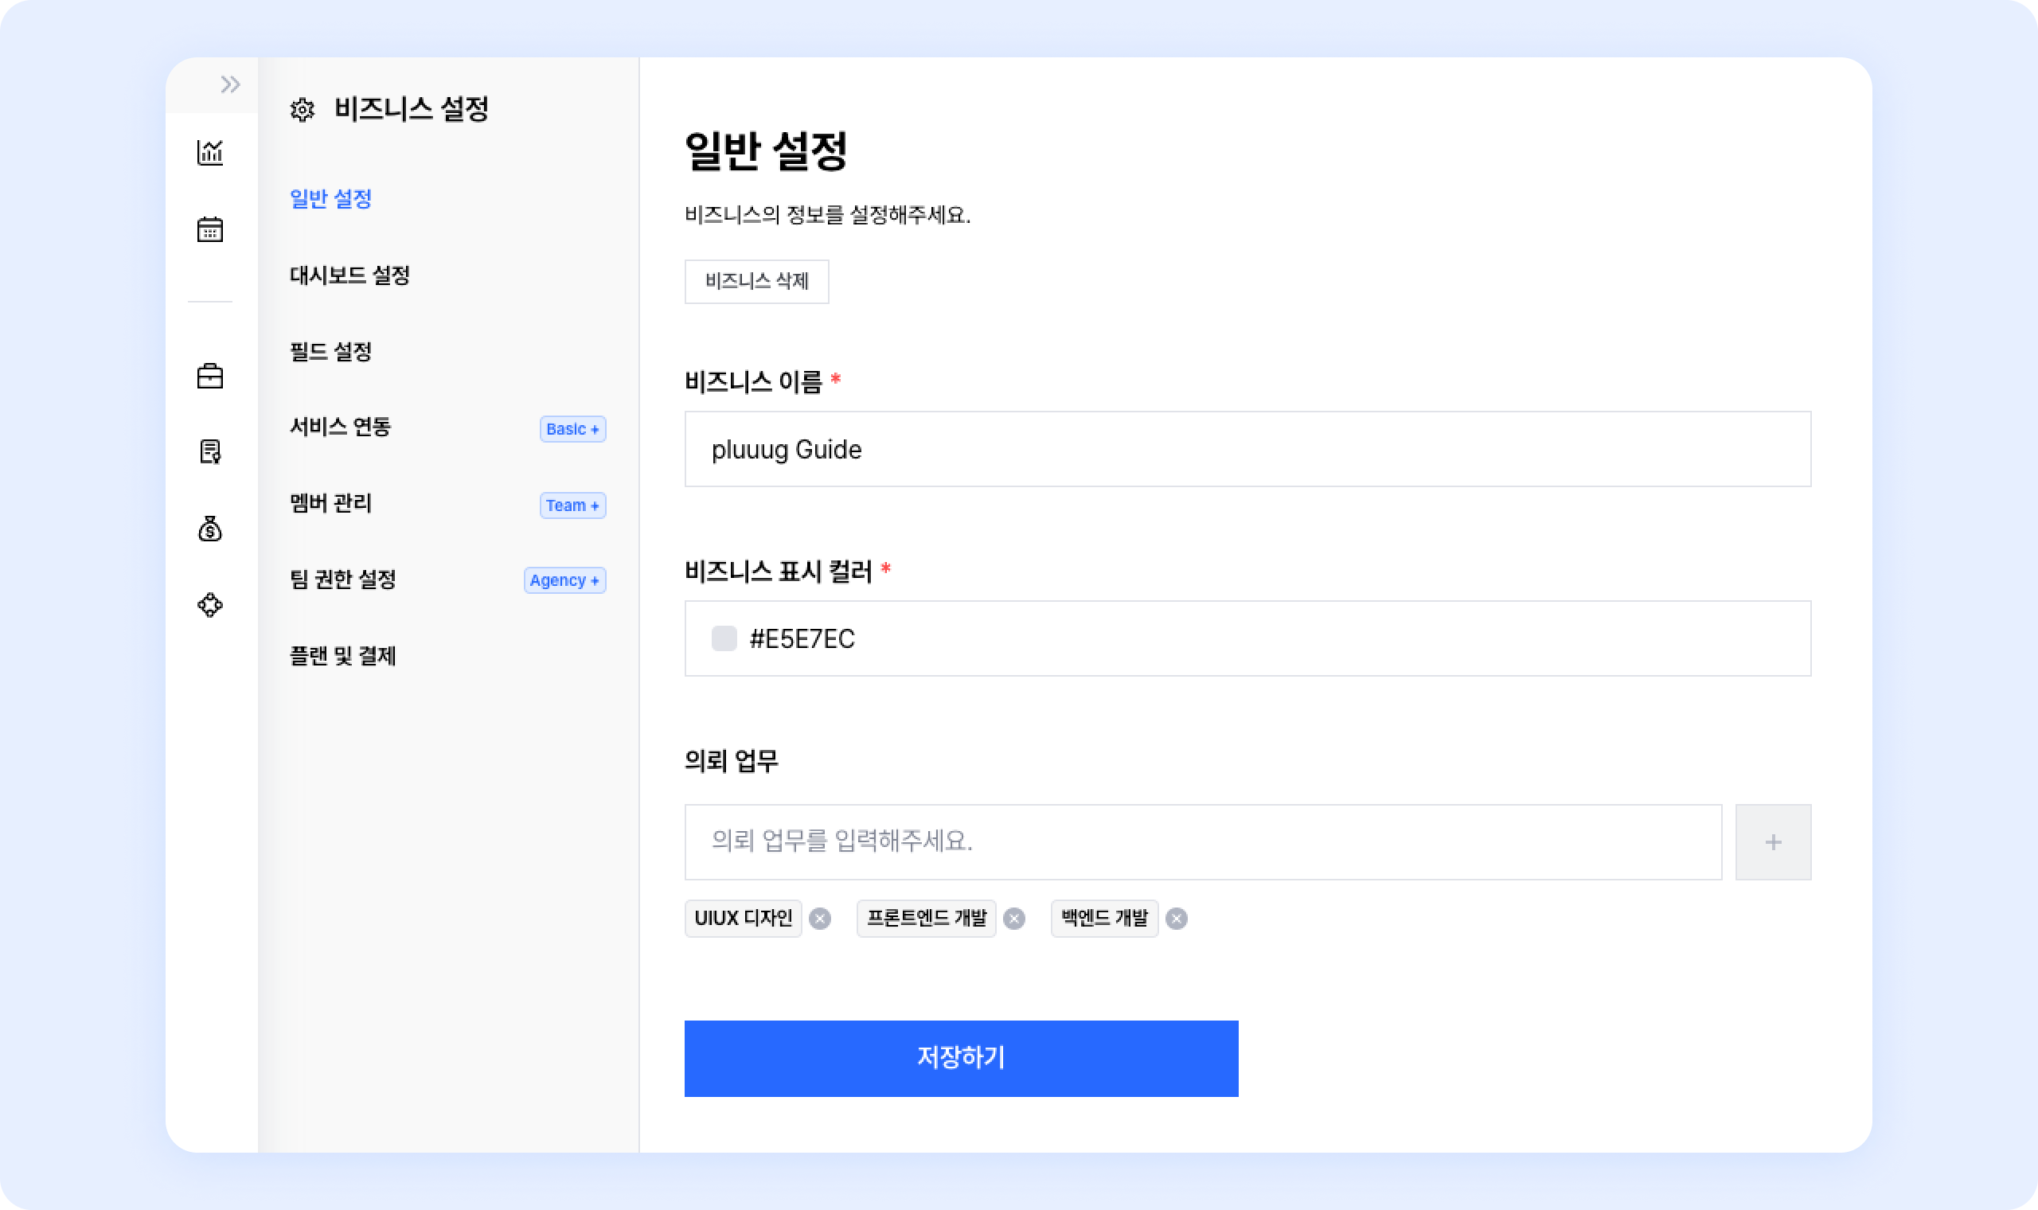This screenshot has width=2038, height=1210.
Task: Click the briefcase icon in sidebar
Action: click(x=210, y=376)
